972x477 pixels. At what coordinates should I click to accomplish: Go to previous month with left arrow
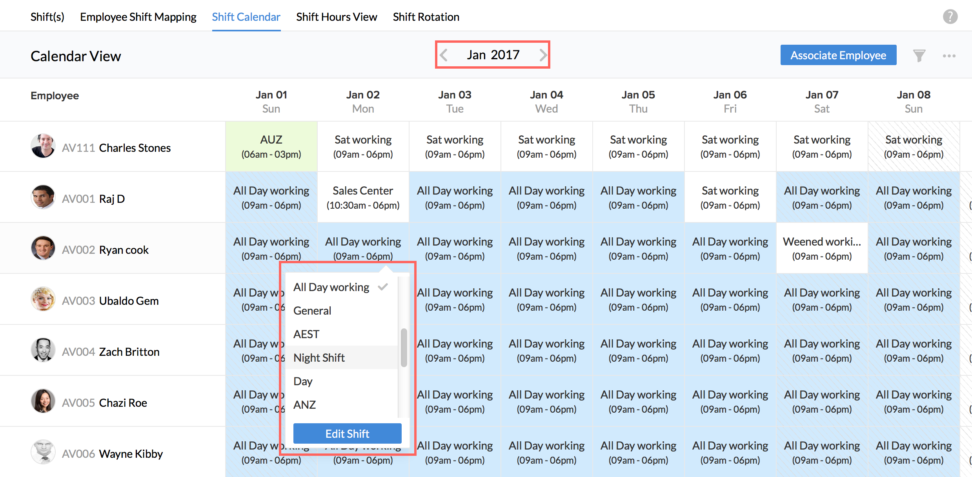coord(444,55)
